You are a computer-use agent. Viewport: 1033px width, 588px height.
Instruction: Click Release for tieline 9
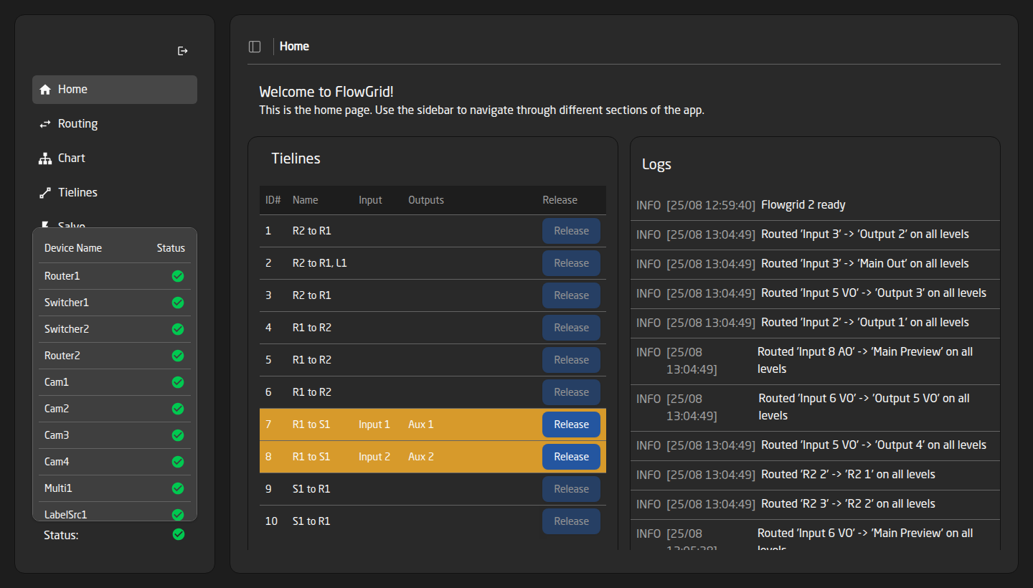pos(571,489)
